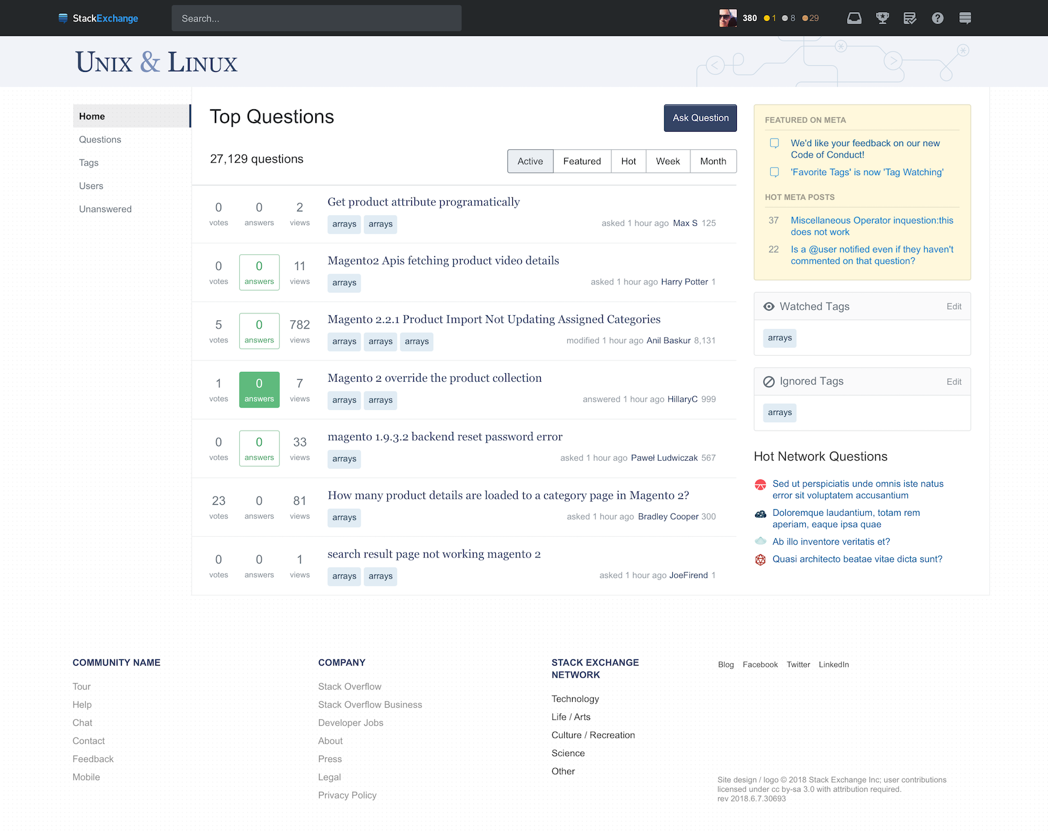Open the help question-mark icon
The height and width of the screenshot is (831, 1048).
tap(937, 18)
